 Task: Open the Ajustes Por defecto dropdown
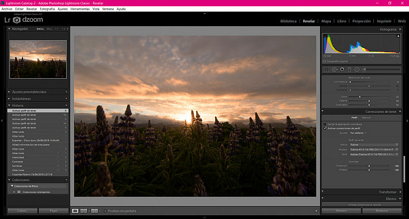[x=358, y=133]
